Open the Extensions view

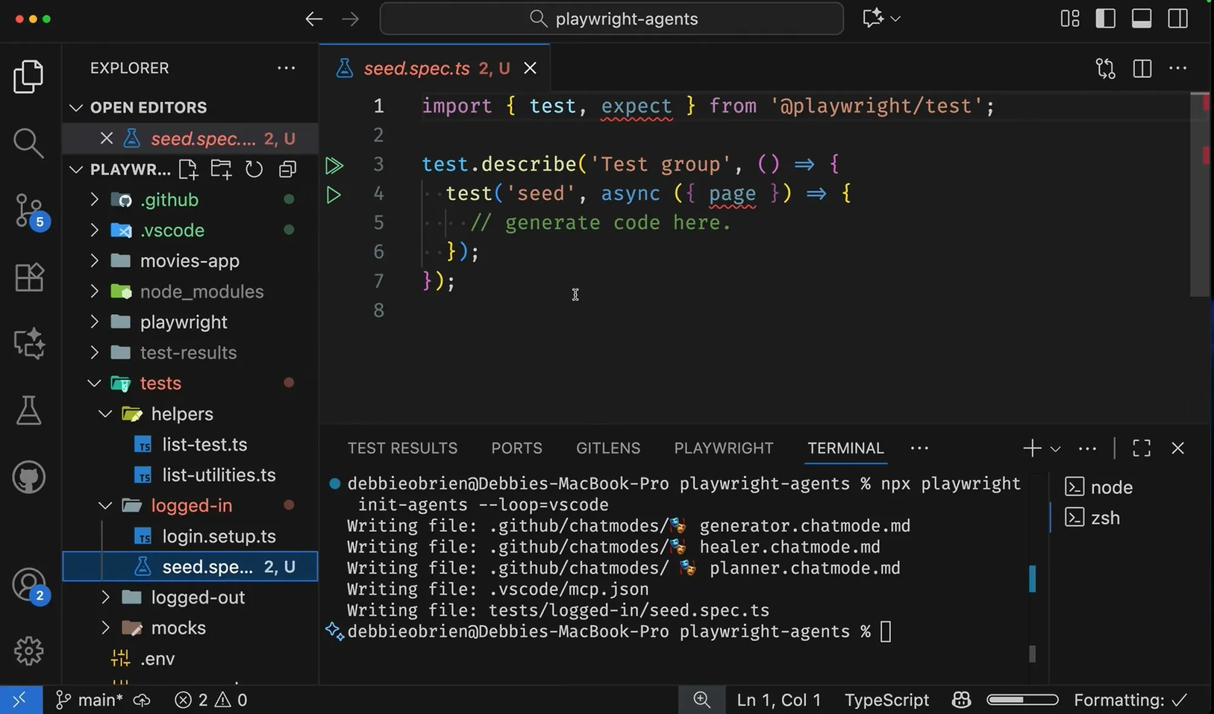(29, 277)
